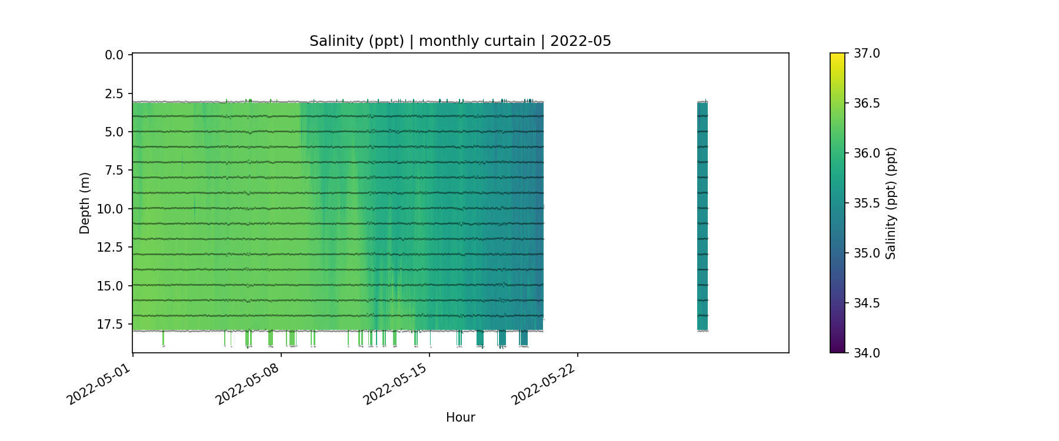Click the 37.0 colorbar tick label
The image size is (1059, 441).
(867, 54)
